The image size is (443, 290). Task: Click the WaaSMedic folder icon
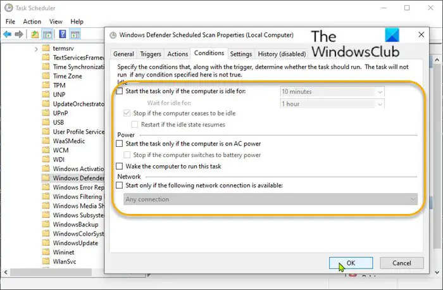[46, 141]
